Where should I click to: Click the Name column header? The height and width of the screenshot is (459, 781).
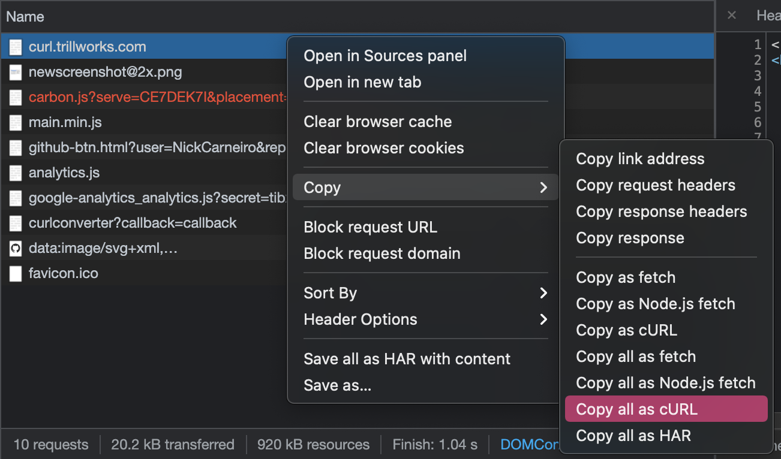click(358, 16)
